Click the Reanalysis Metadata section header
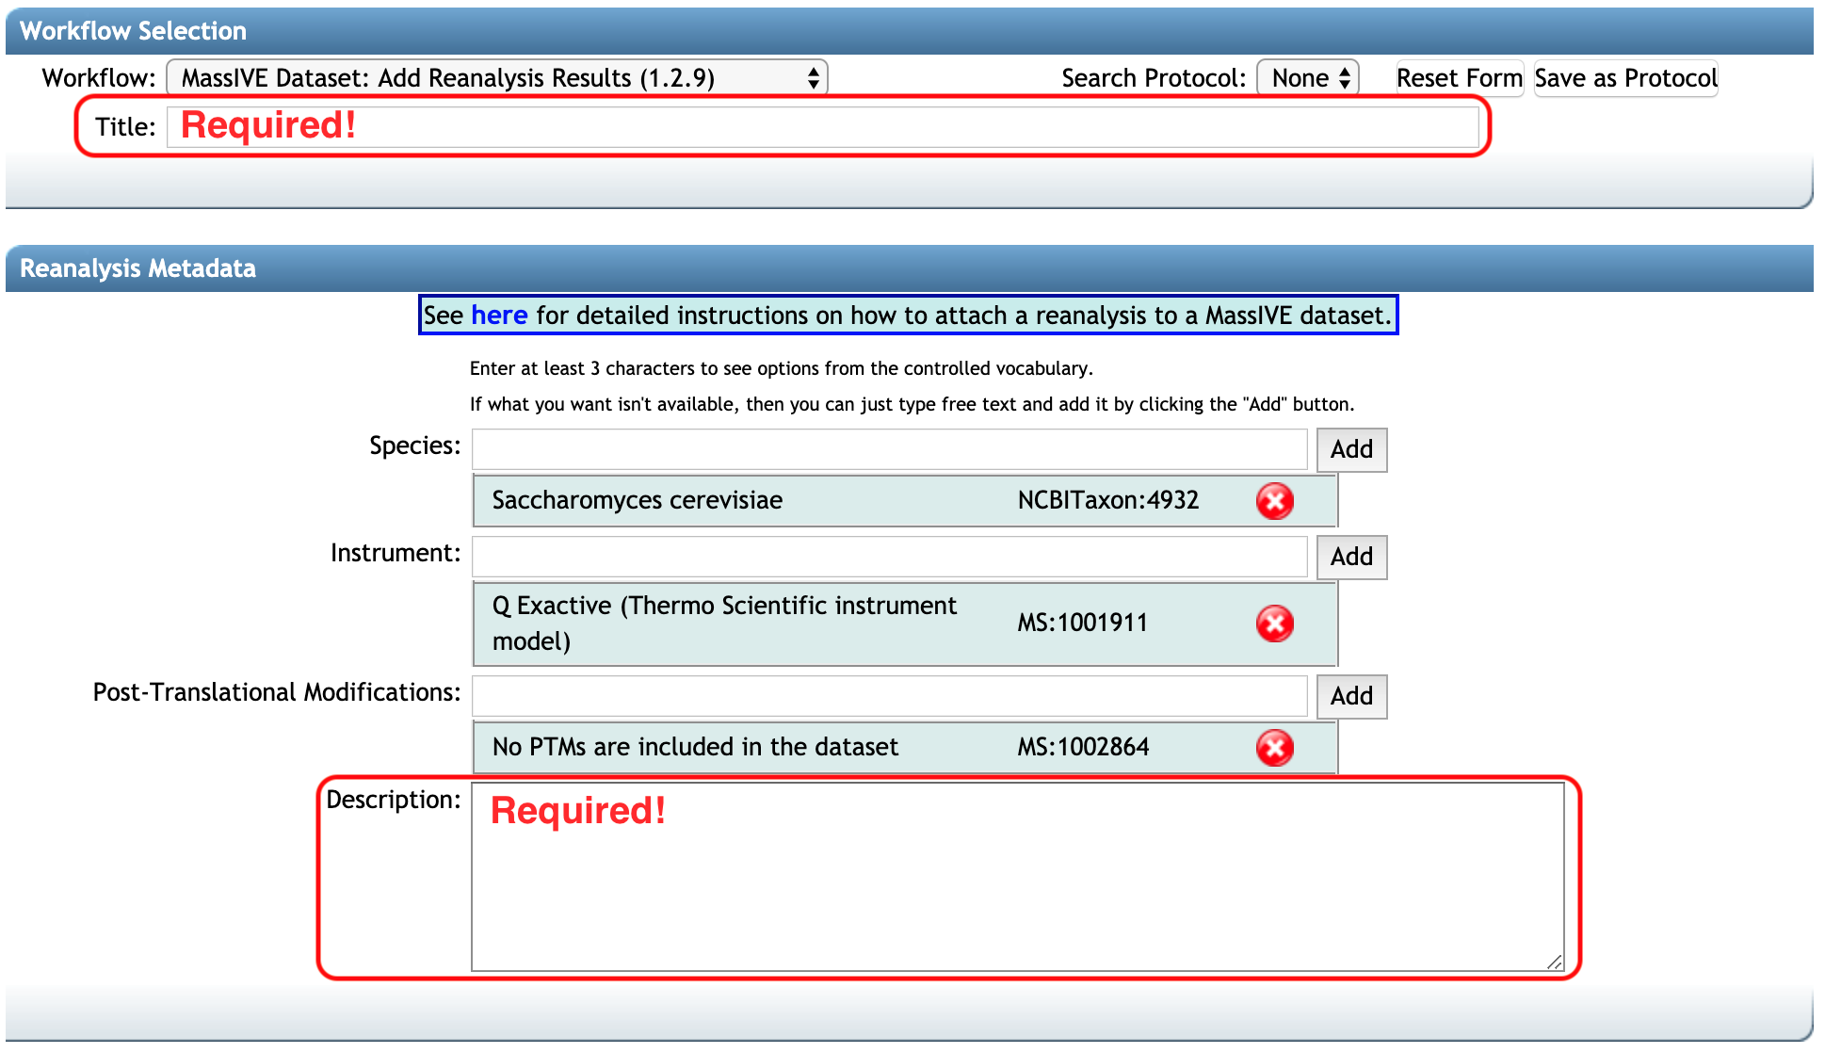This screenshot has height=1053, width=1825. pos(137,268)
